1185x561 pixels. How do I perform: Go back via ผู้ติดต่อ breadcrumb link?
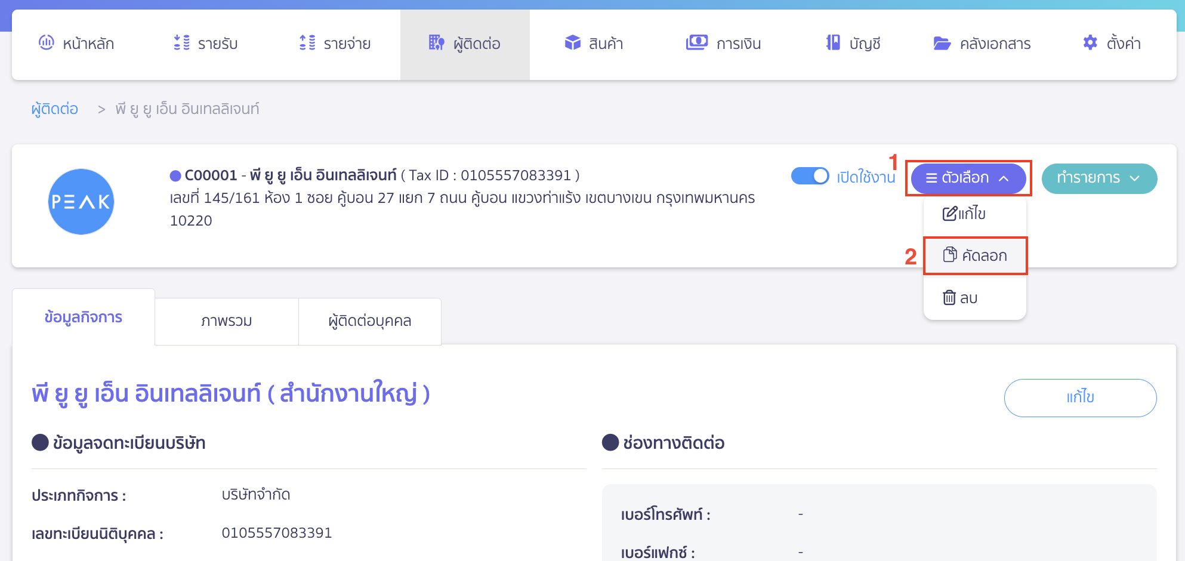pos(55,109)
